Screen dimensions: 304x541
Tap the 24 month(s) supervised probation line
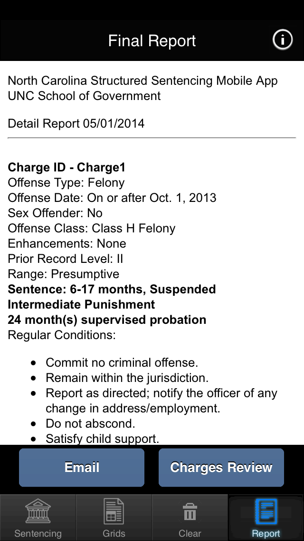[x=107, y=320]
